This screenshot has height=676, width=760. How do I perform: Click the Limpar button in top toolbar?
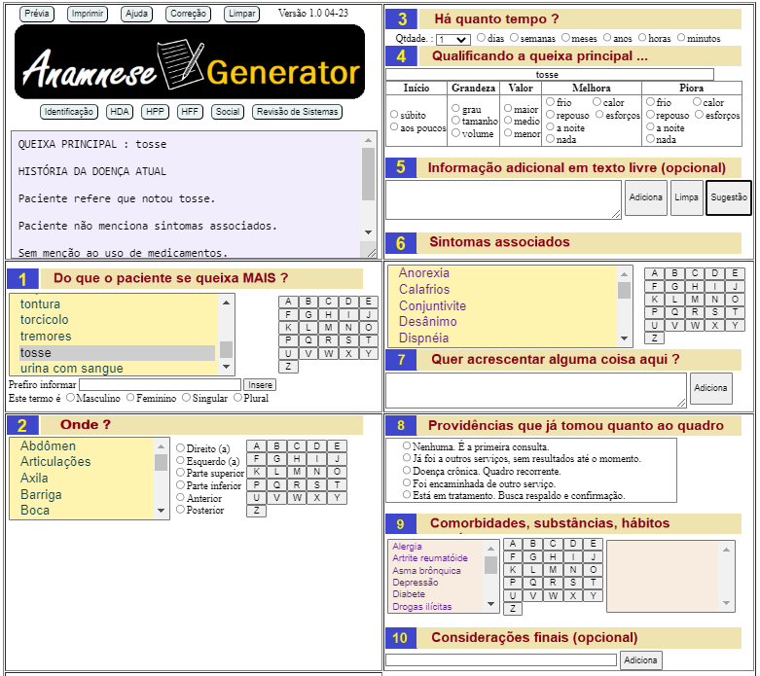[x=241, y=15]
